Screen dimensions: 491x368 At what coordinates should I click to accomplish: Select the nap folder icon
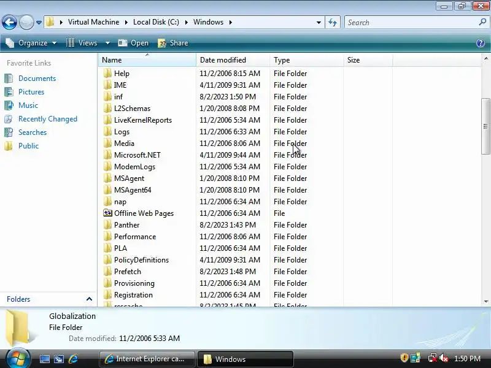pos(107,202)
